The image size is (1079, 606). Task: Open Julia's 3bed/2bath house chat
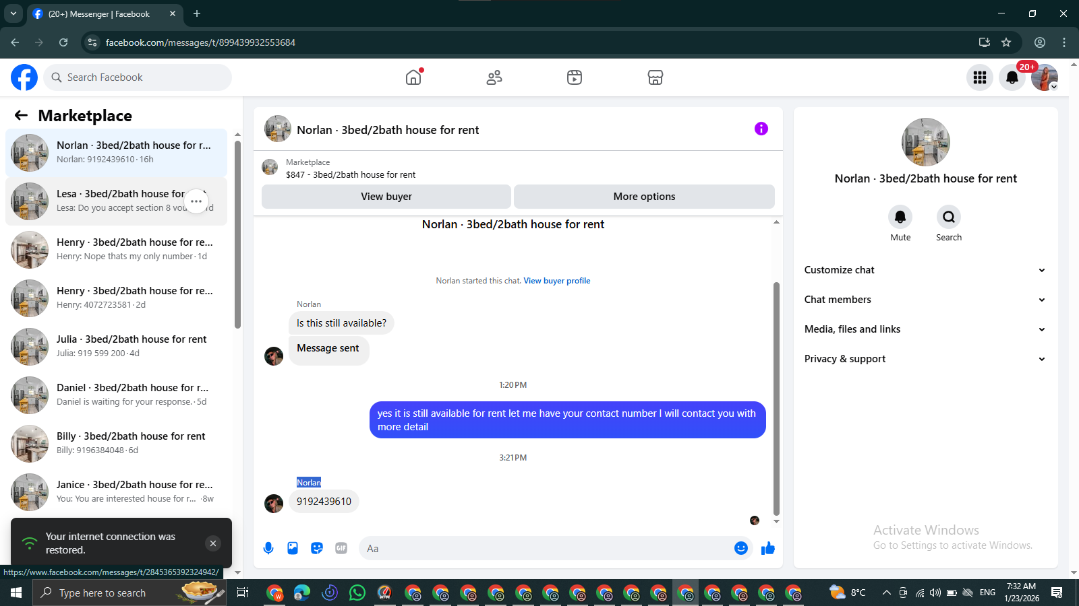pyautogui.click(x=116, y=347)
